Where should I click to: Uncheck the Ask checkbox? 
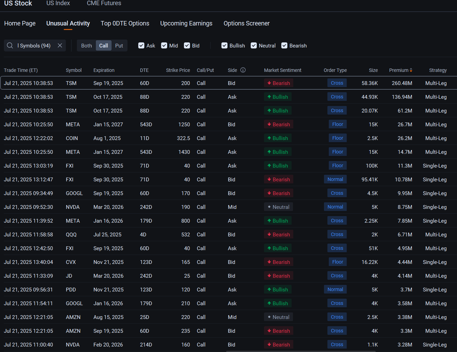pyautogui.click(x=141, y=45)
